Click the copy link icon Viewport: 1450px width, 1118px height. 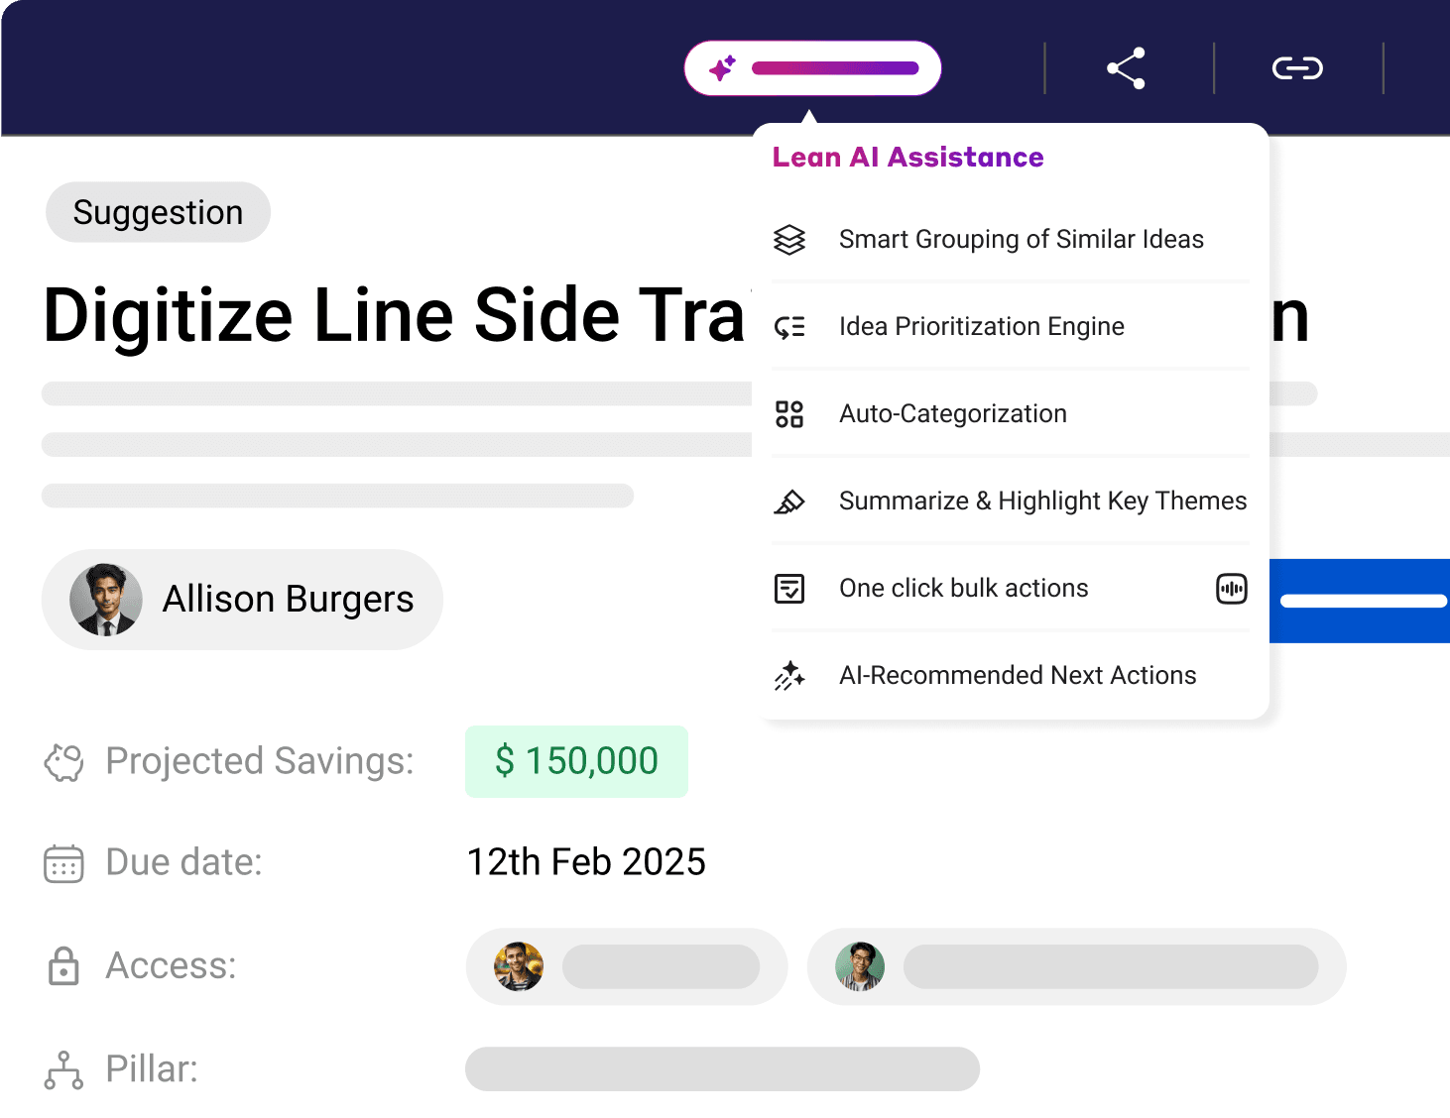click(1297, 68)
